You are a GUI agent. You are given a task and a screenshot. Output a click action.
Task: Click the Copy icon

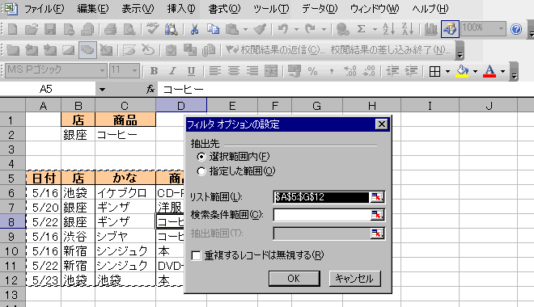[x=213, y=29]
